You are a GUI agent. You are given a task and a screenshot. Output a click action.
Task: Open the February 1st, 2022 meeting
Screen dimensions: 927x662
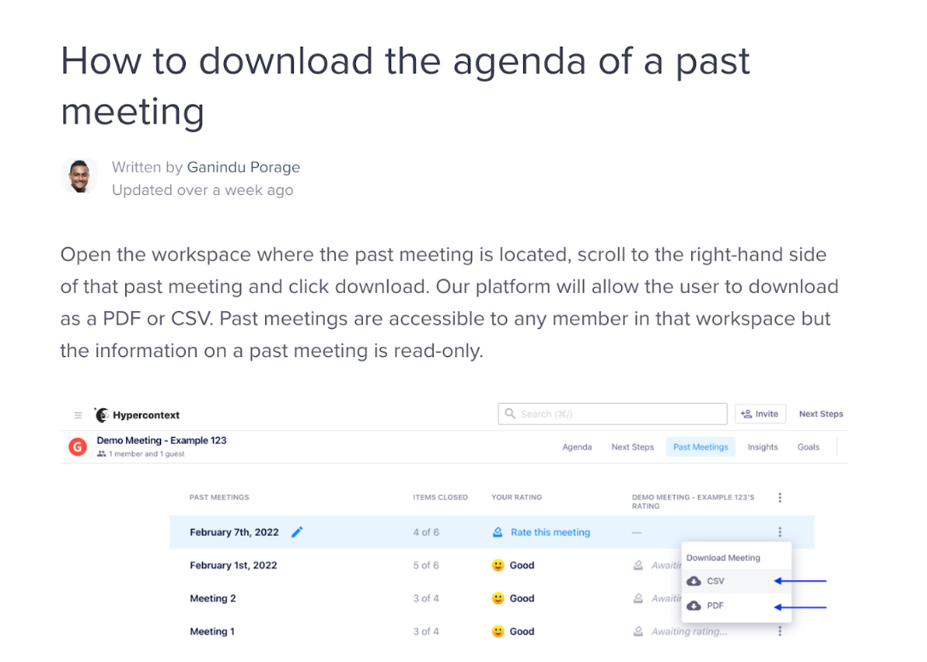coord(233,565)
